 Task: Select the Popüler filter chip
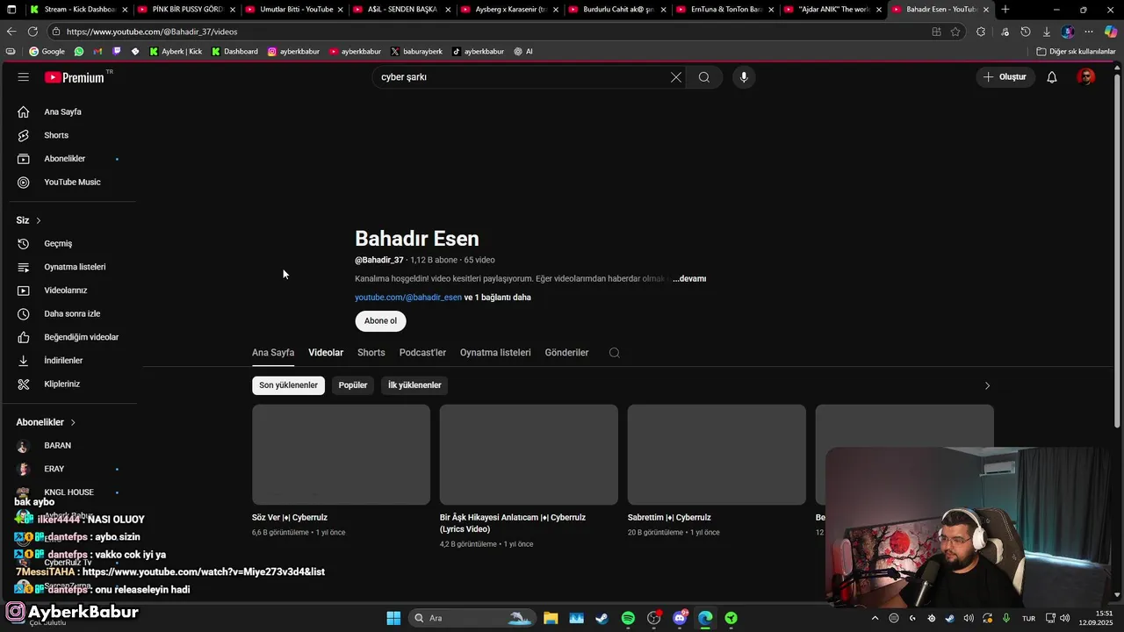click(x=353, y=385)
